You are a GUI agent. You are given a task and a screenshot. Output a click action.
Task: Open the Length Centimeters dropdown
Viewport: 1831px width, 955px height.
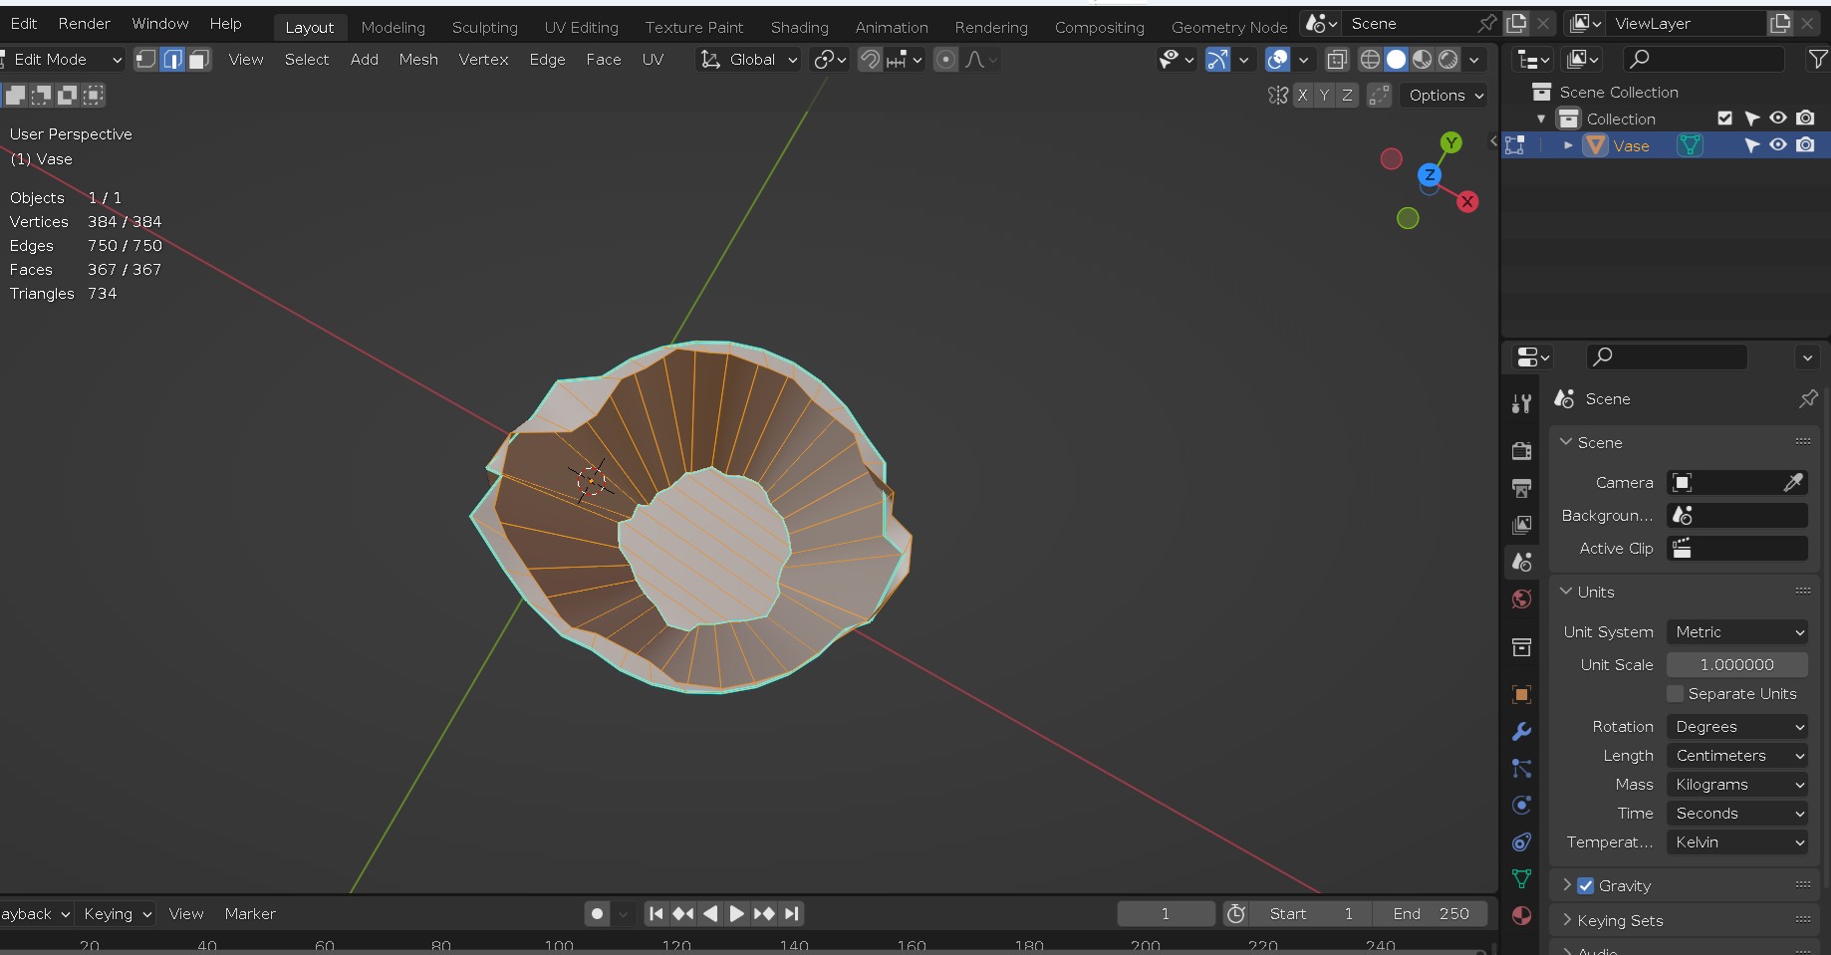(1737, 755)
